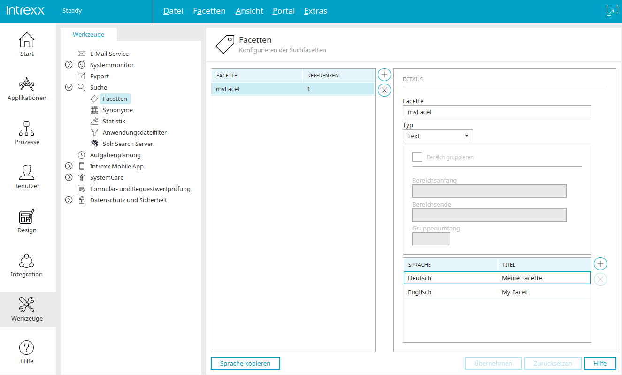Go to the Prozesse module
This screenshot has height=375, width=622.
click(27, 133)
